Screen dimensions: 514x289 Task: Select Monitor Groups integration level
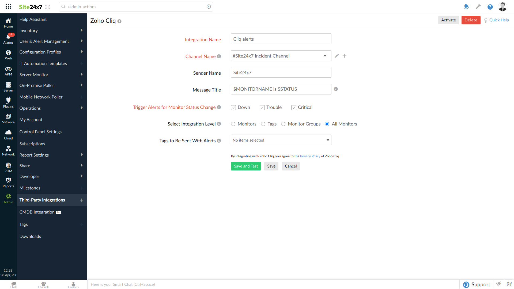(283, 124)
